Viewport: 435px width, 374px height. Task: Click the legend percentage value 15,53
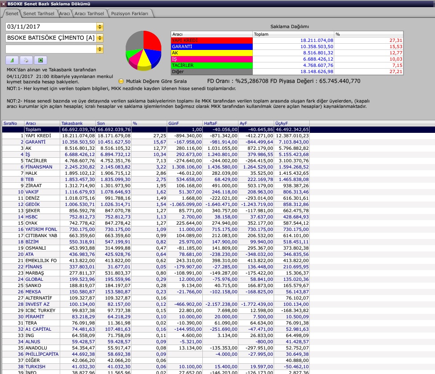pyautogui.click(x=396, y=47)
